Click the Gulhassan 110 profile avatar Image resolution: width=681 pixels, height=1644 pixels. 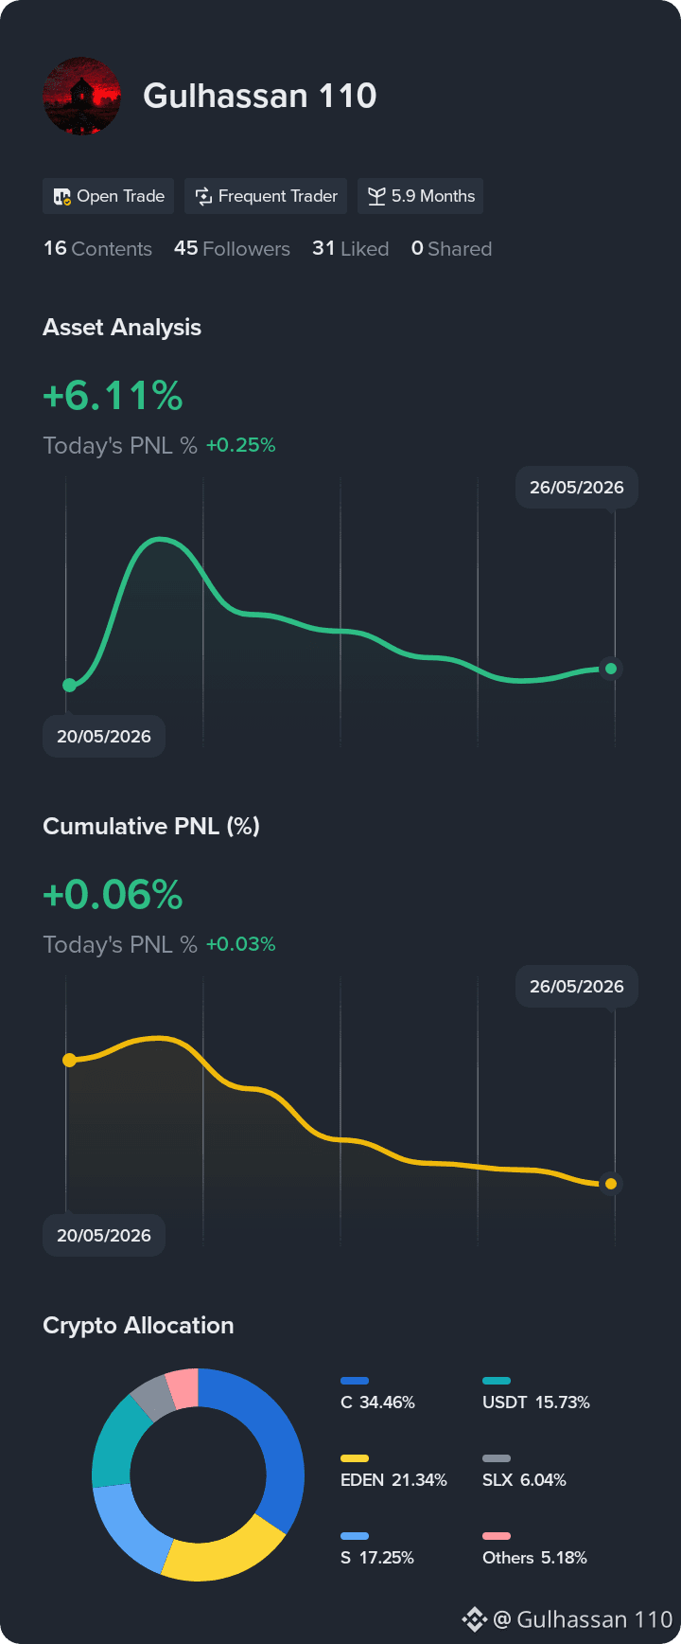pos(82,96)
